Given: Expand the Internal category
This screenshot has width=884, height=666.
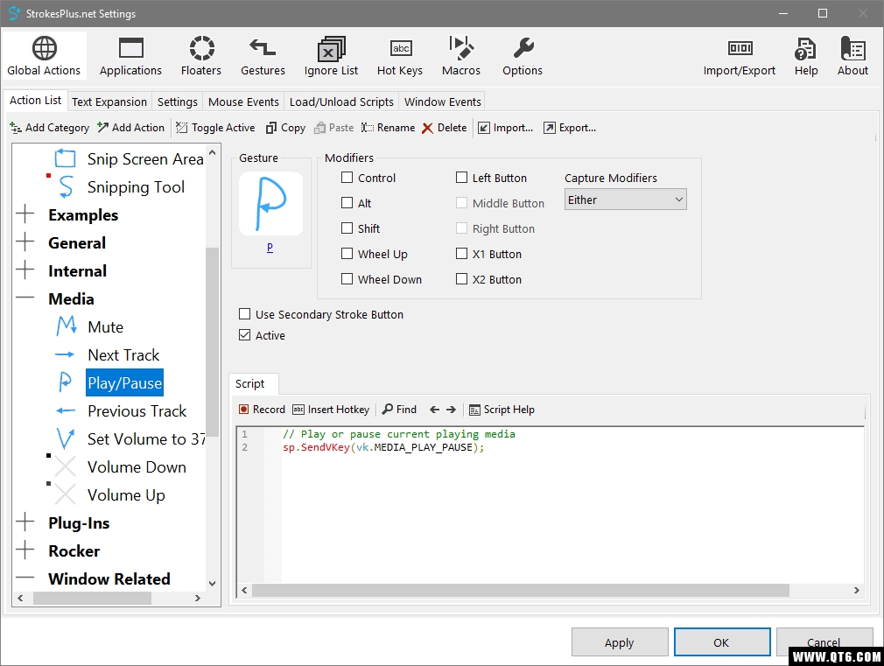Looking at the screenshot, I should click(x=25, y=270).
